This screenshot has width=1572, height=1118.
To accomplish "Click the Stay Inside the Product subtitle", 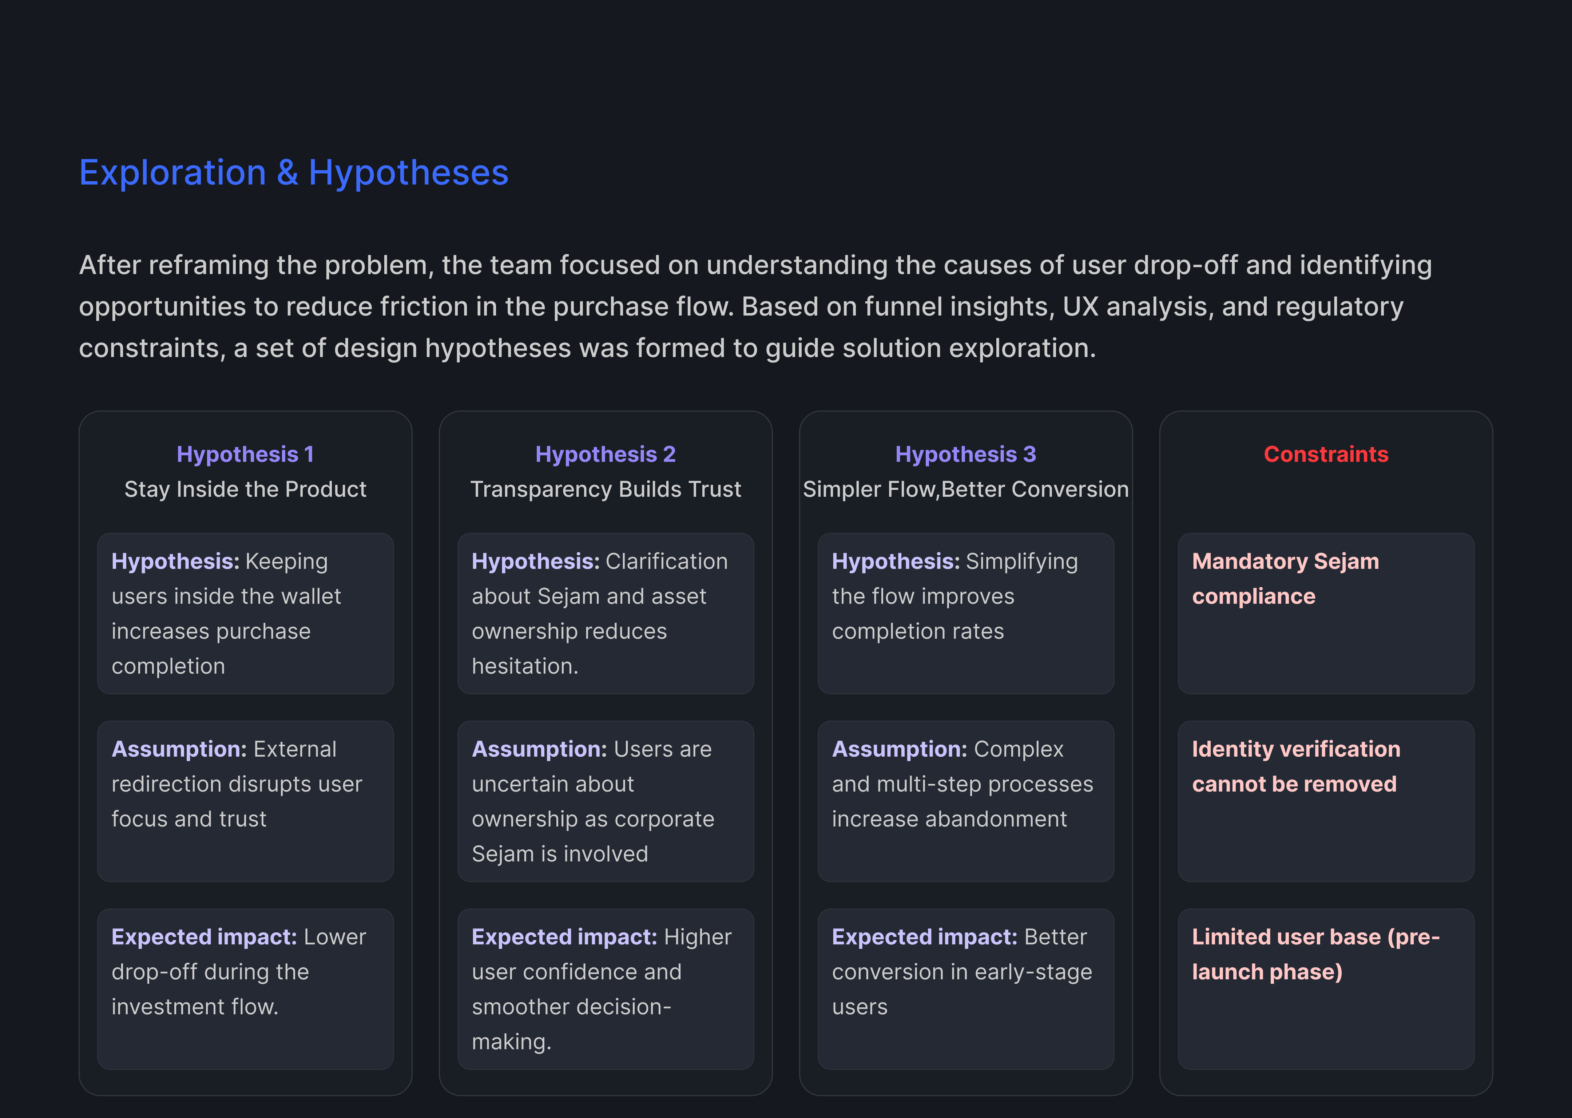I will [x=245, y=489].
